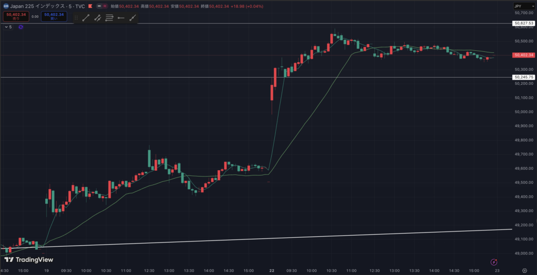This screenshot has height=275, width=537.
Task: Toggle the market status pill indicator
Action: click(x=101, y=6)
